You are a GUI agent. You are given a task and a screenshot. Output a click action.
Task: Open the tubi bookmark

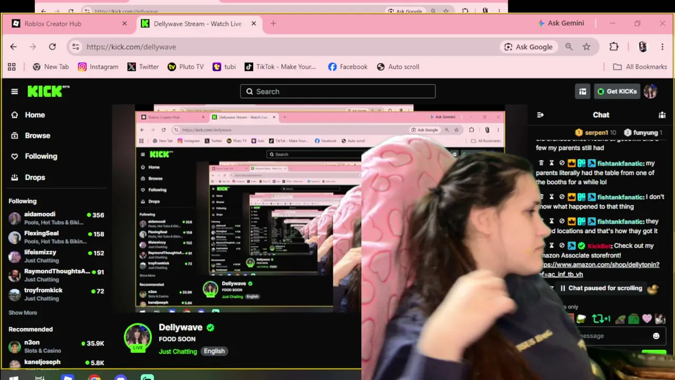click(224, 66)
